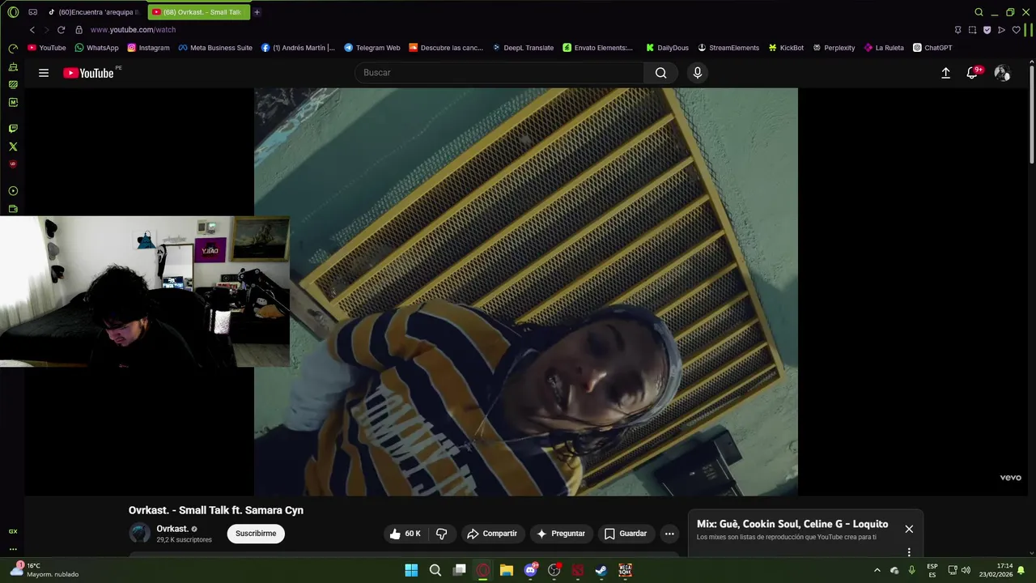Open the YouTube bookmark
Viewport: 1036px width, 583px height.
[x=47, y=48]
